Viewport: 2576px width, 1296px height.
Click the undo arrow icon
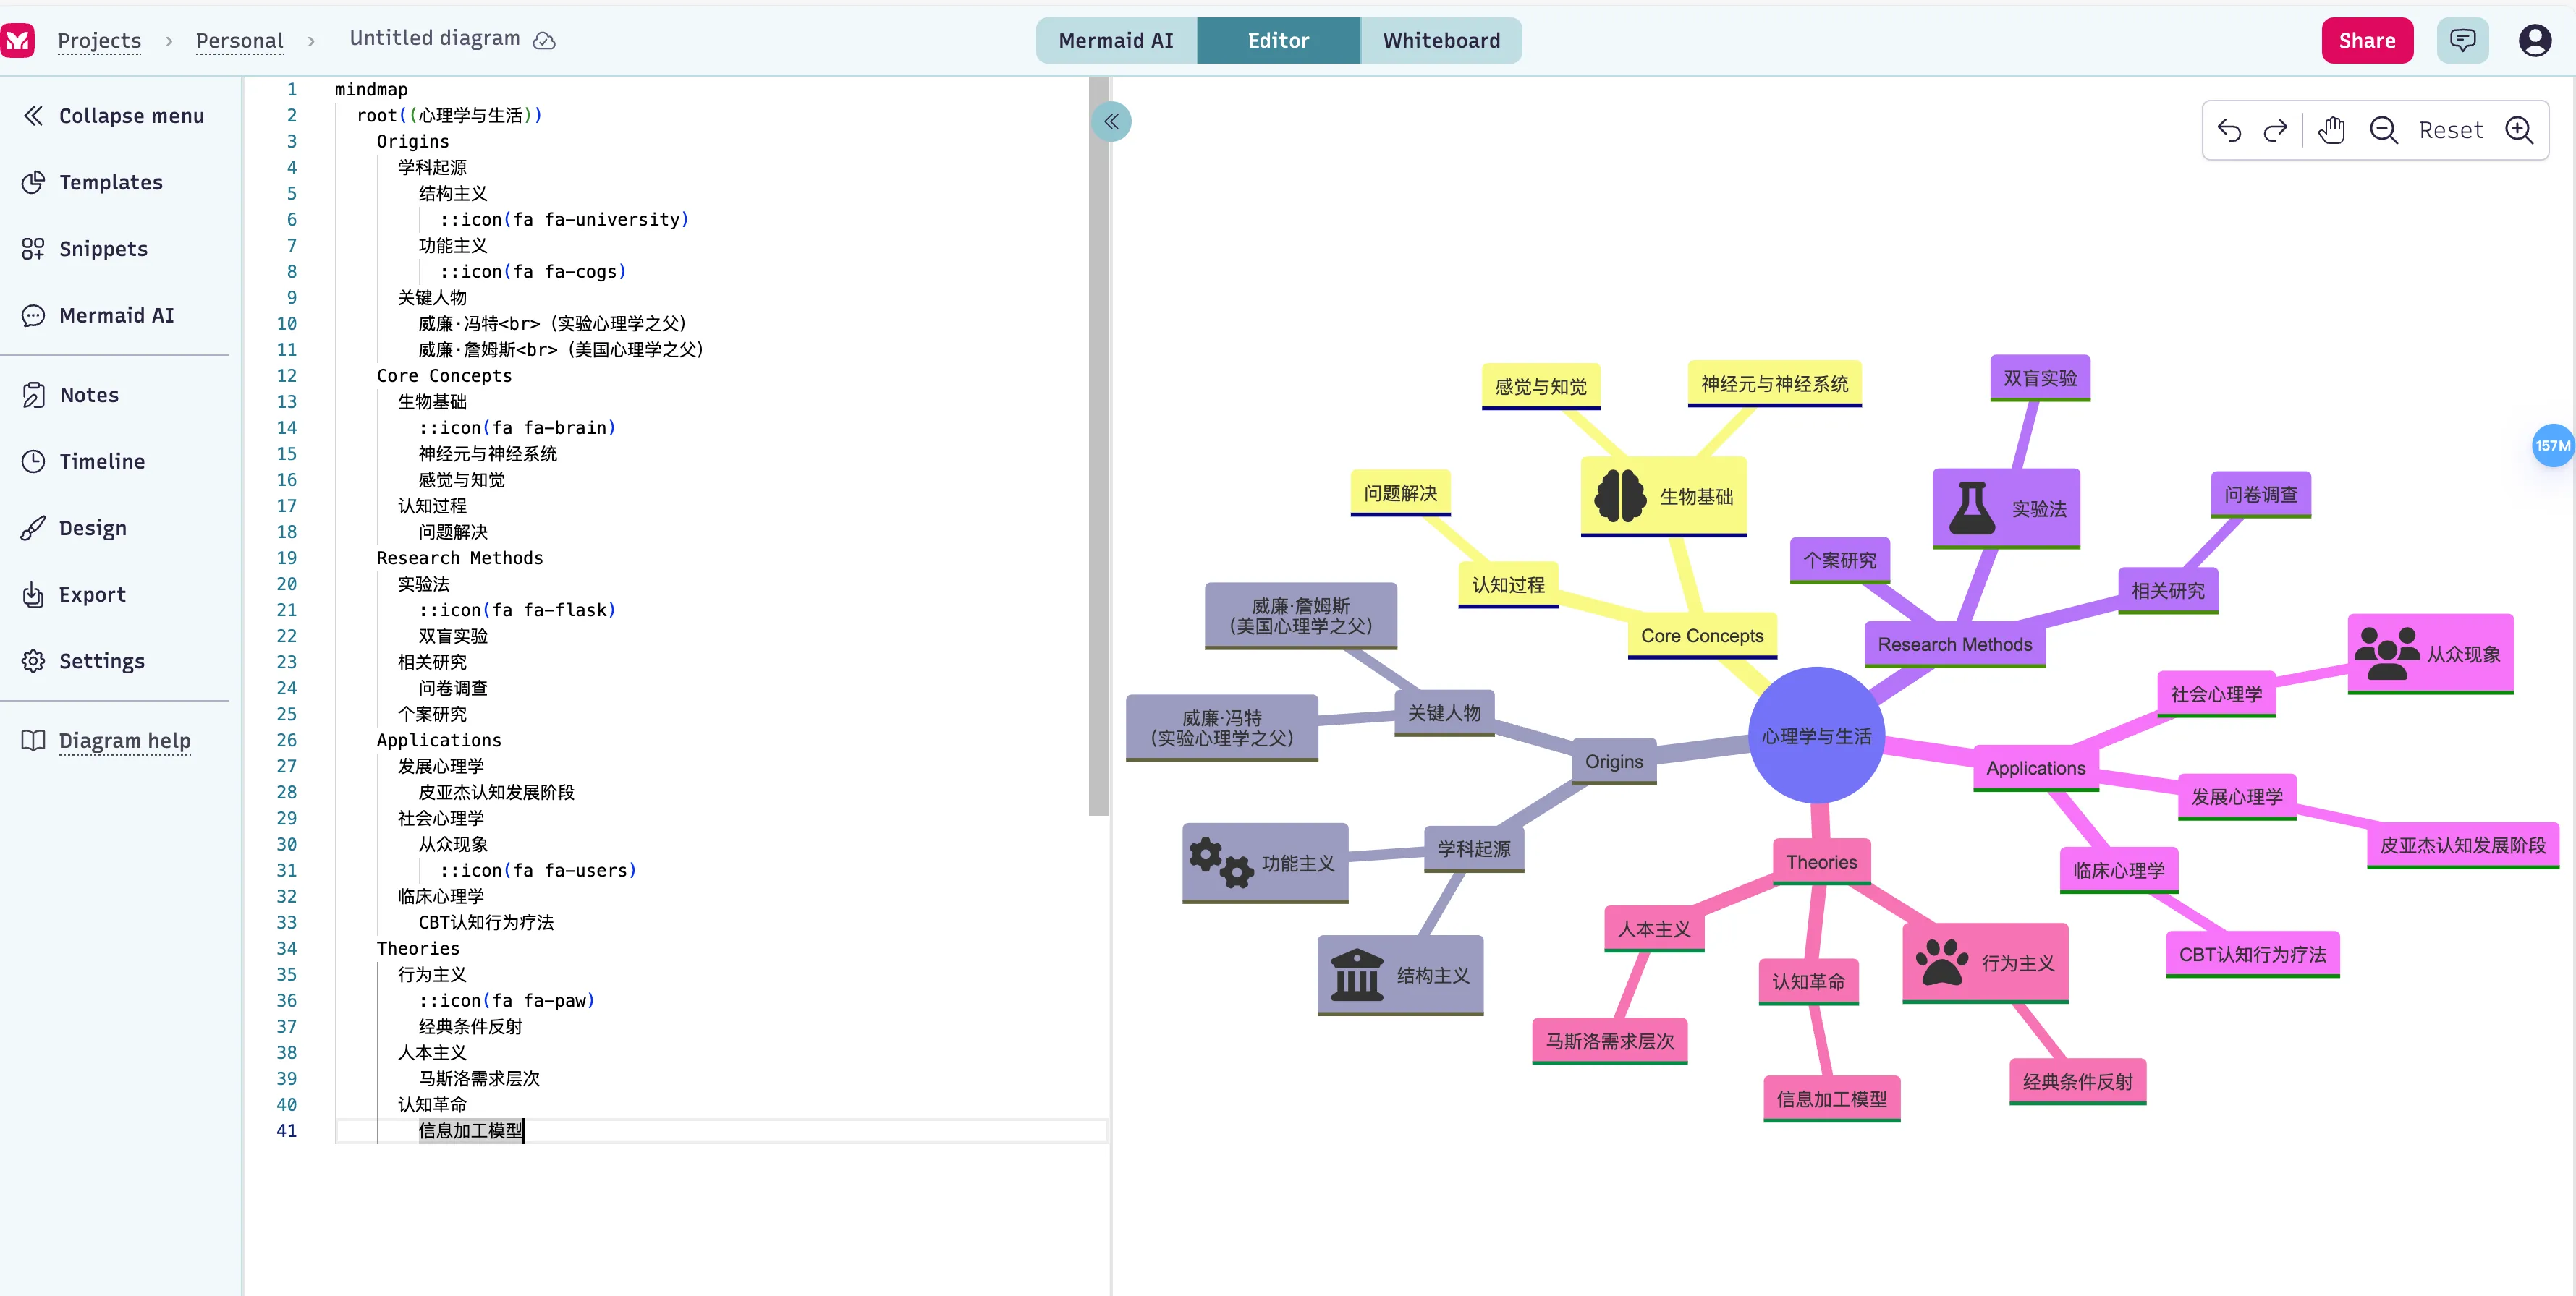point(2229,130)
